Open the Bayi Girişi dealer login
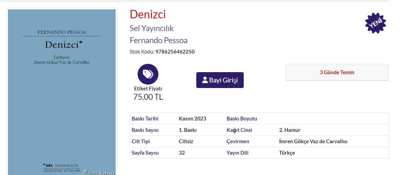 [x=220, y=80]
